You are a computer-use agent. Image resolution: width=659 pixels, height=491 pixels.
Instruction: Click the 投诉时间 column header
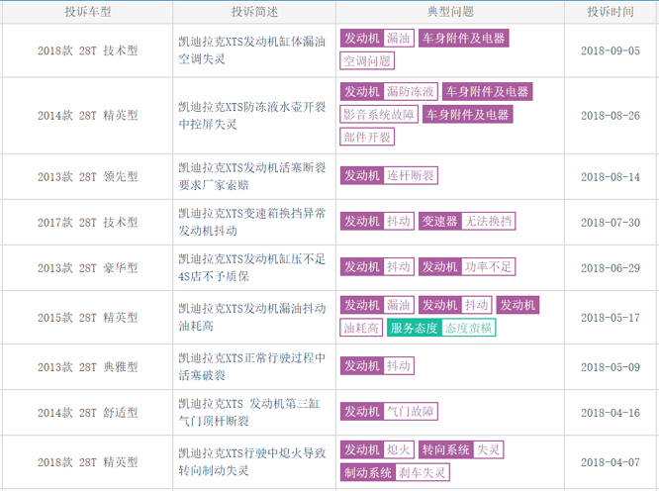coord(611,12)
